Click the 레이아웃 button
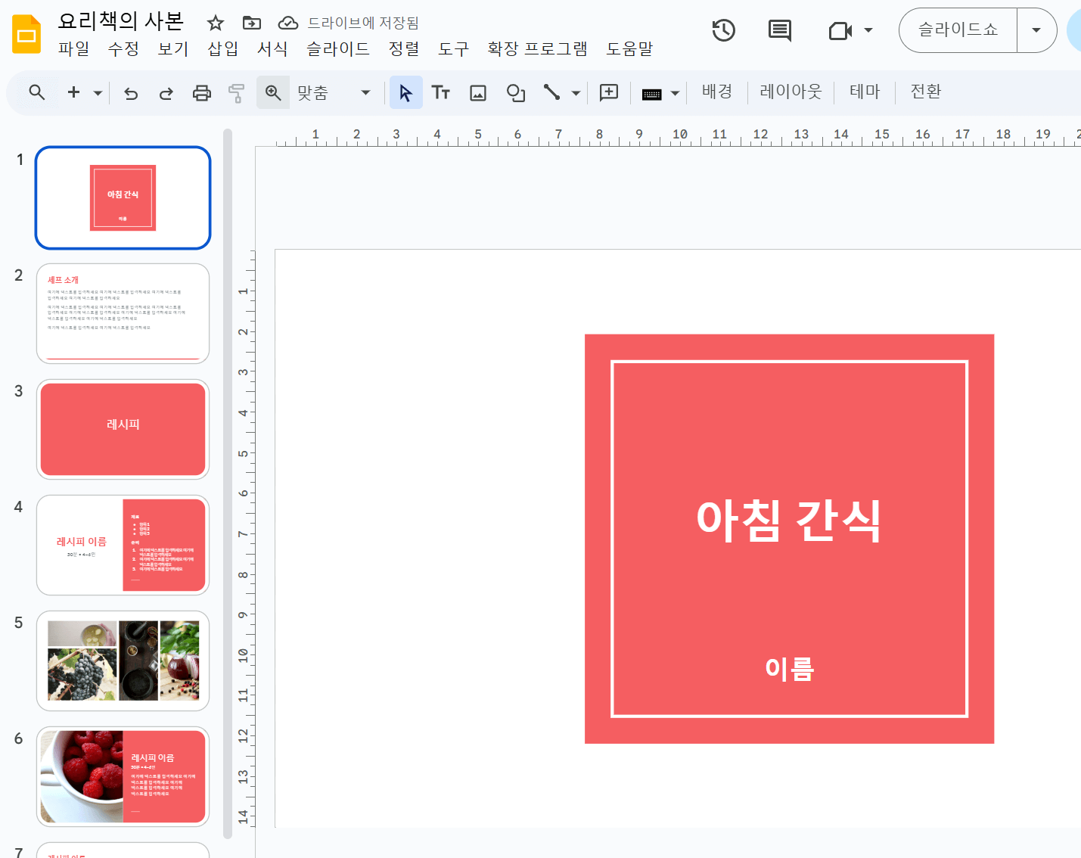This screenshot has height=858, width=1081. pos(791,92)
